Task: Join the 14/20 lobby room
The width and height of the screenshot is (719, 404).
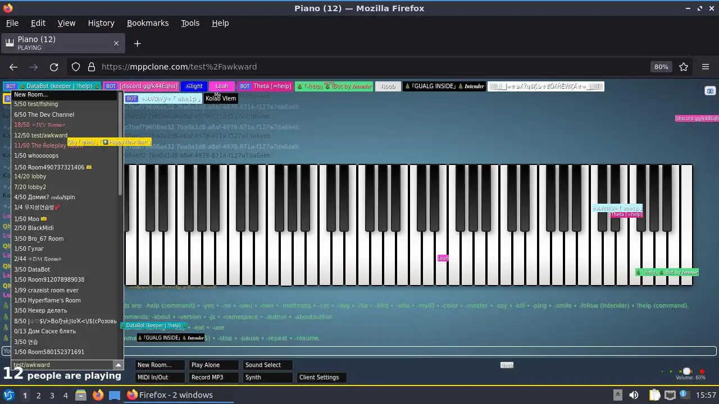Action: pos(65,176)
